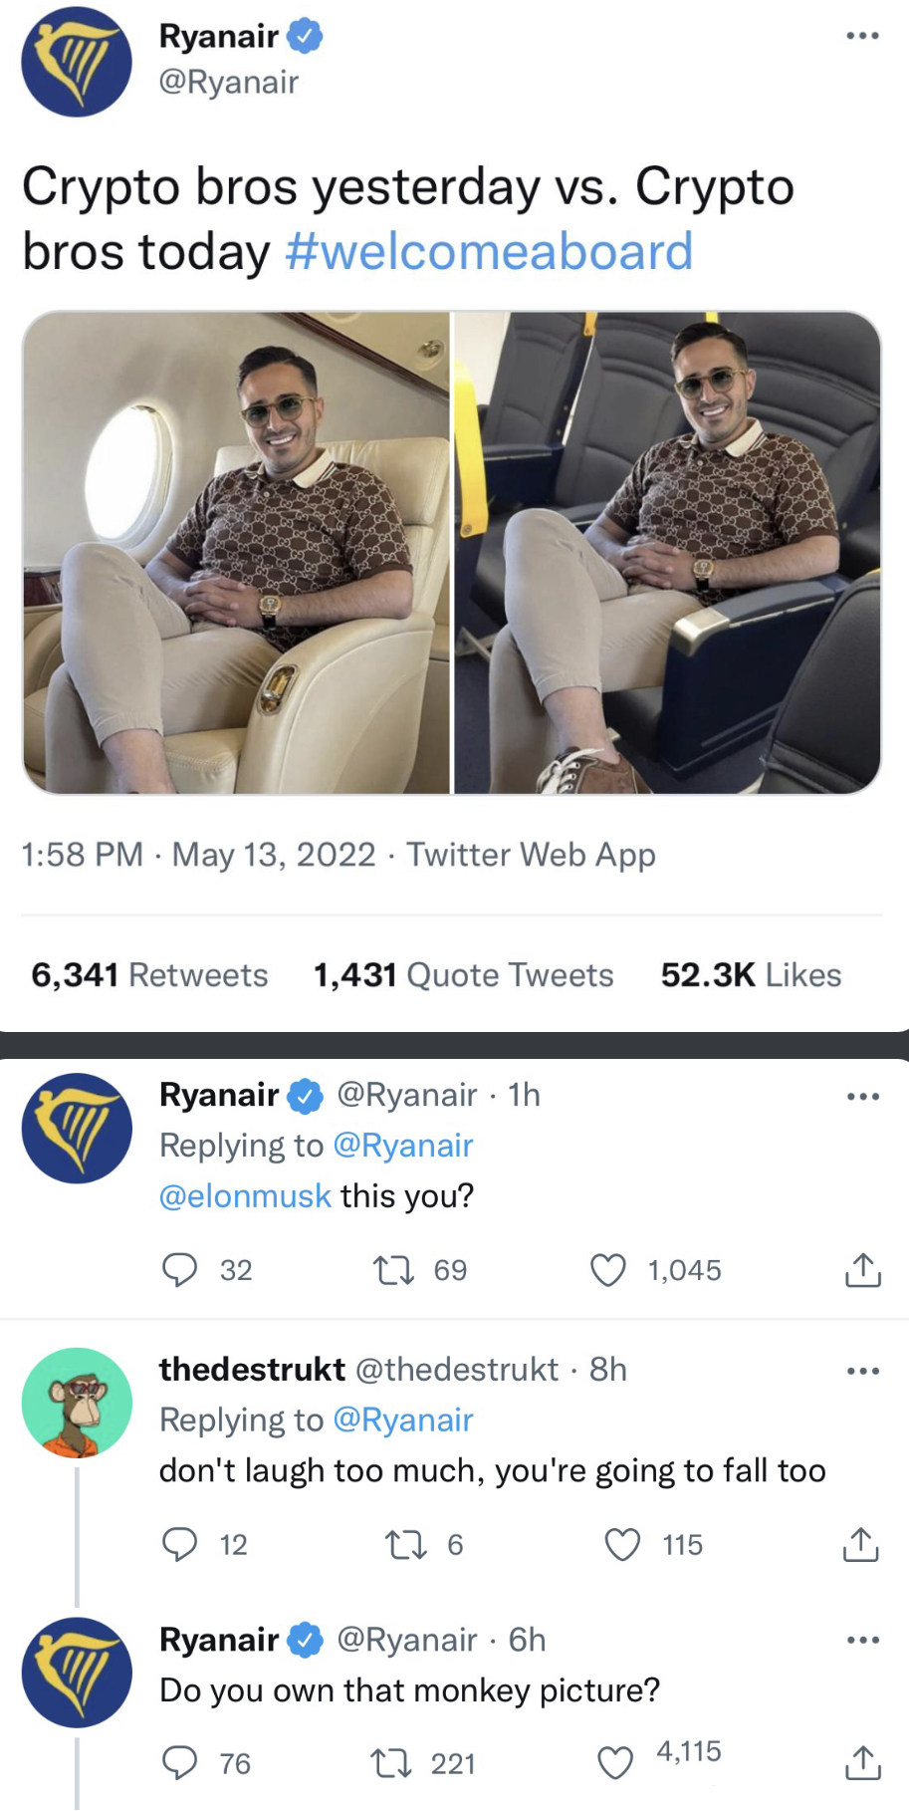Like the '@elonmusk this you?' reply
The image size is (909, 1811).
[608, 1270]
